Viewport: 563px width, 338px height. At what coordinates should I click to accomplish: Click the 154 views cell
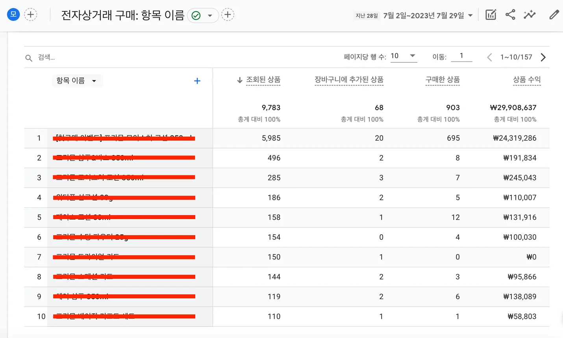[x=274, y=237]
